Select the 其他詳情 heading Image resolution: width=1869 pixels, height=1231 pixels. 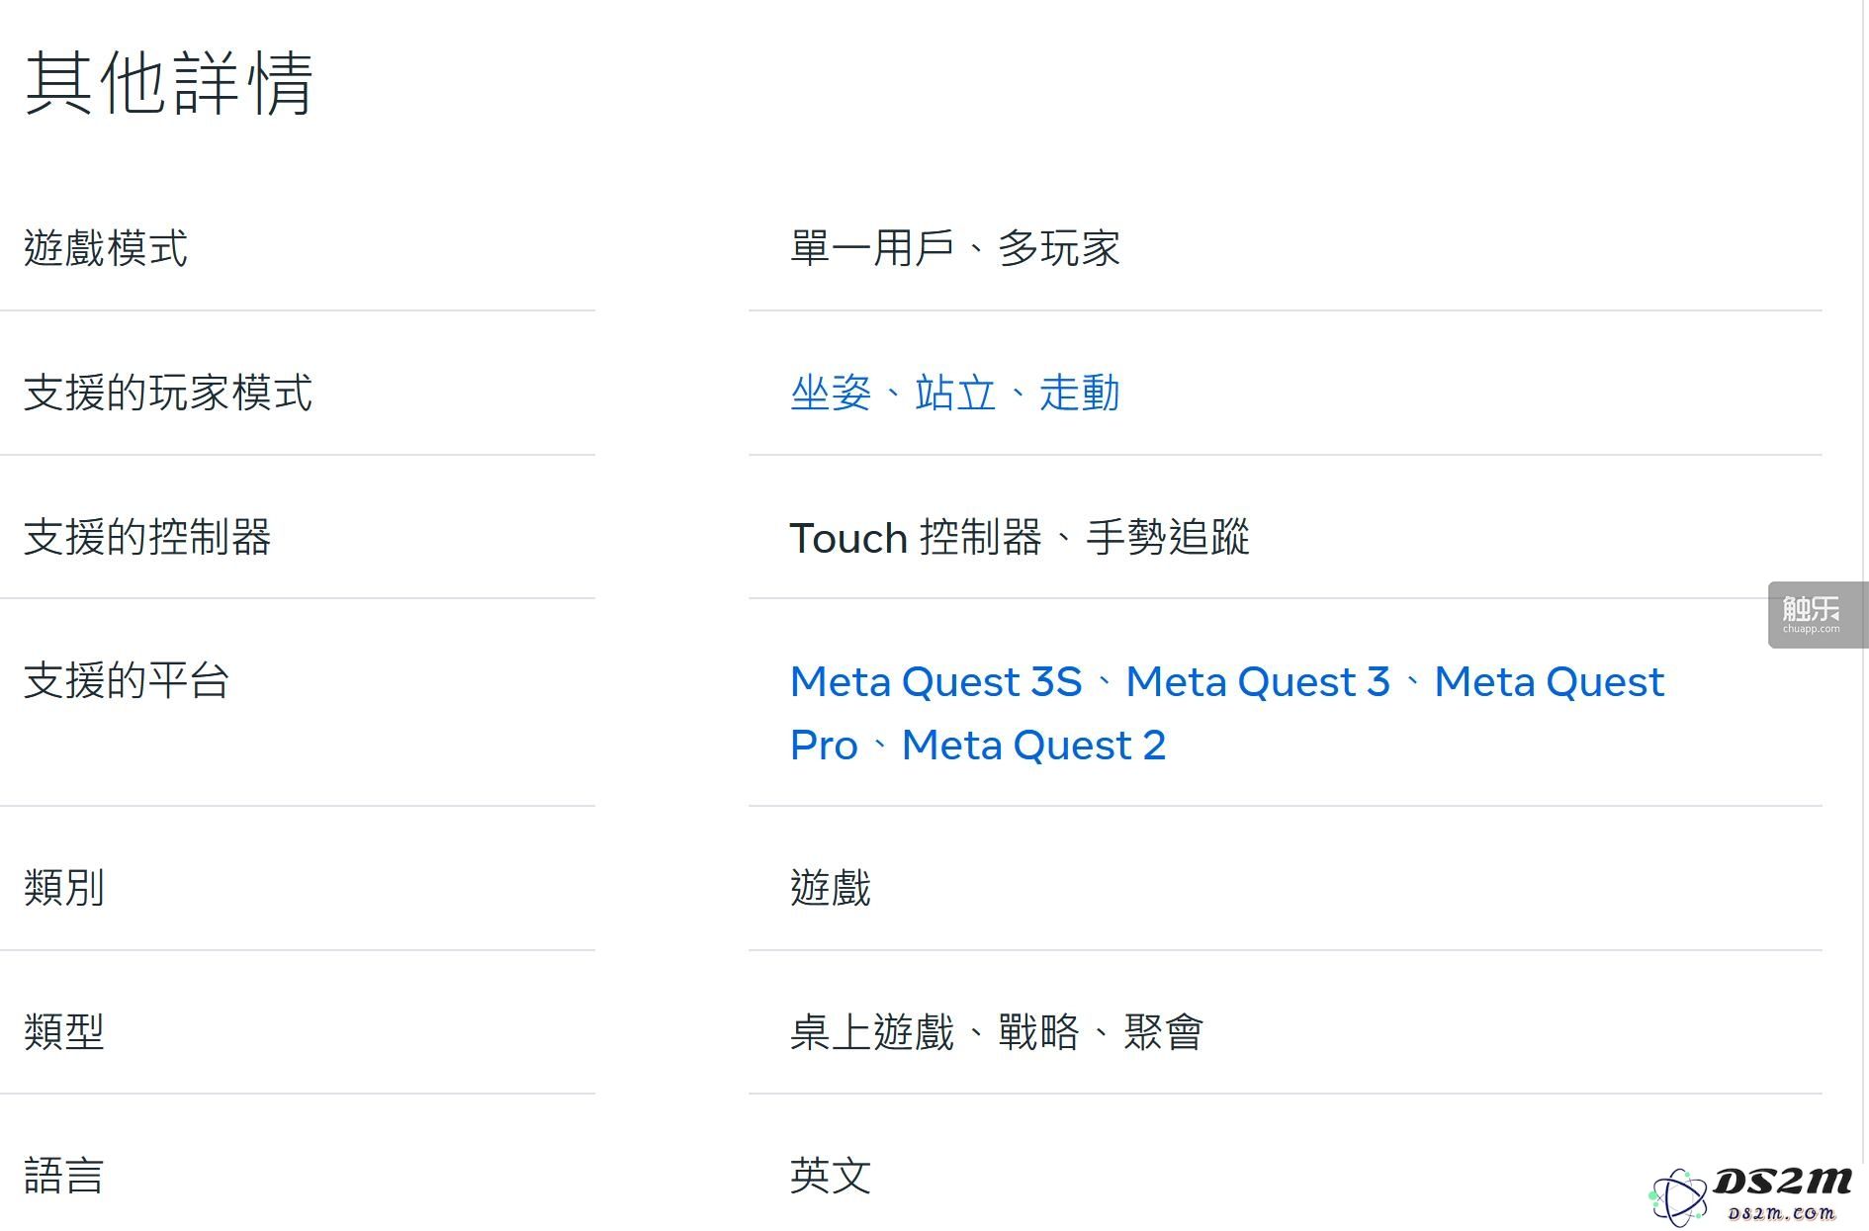[x=169, y=83]
